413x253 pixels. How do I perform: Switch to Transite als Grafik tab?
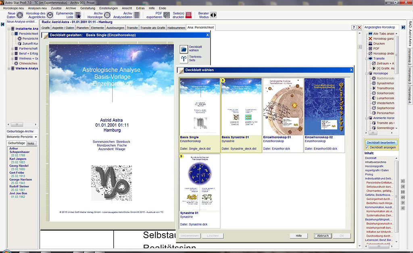(153, 28)
